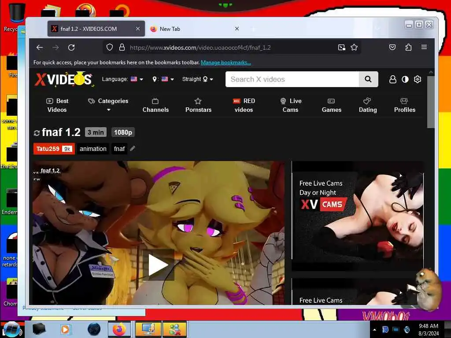Click the 3 min duration badge

coord(96,132)
